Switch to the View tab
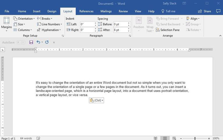 [x=138, y=11]
